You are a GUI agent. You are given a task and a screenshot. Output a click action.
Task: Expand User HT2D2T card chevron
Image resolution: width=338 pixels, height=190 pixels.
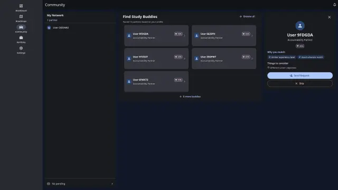pos(184,59)
